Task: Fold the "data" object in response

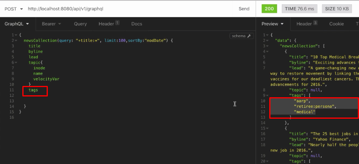Action: pos(268,41)
